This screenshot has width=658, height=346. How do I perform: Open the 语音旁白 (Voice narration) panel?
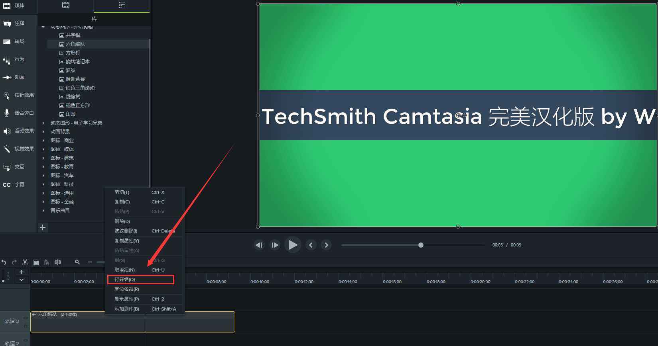(x=18, y=113)
